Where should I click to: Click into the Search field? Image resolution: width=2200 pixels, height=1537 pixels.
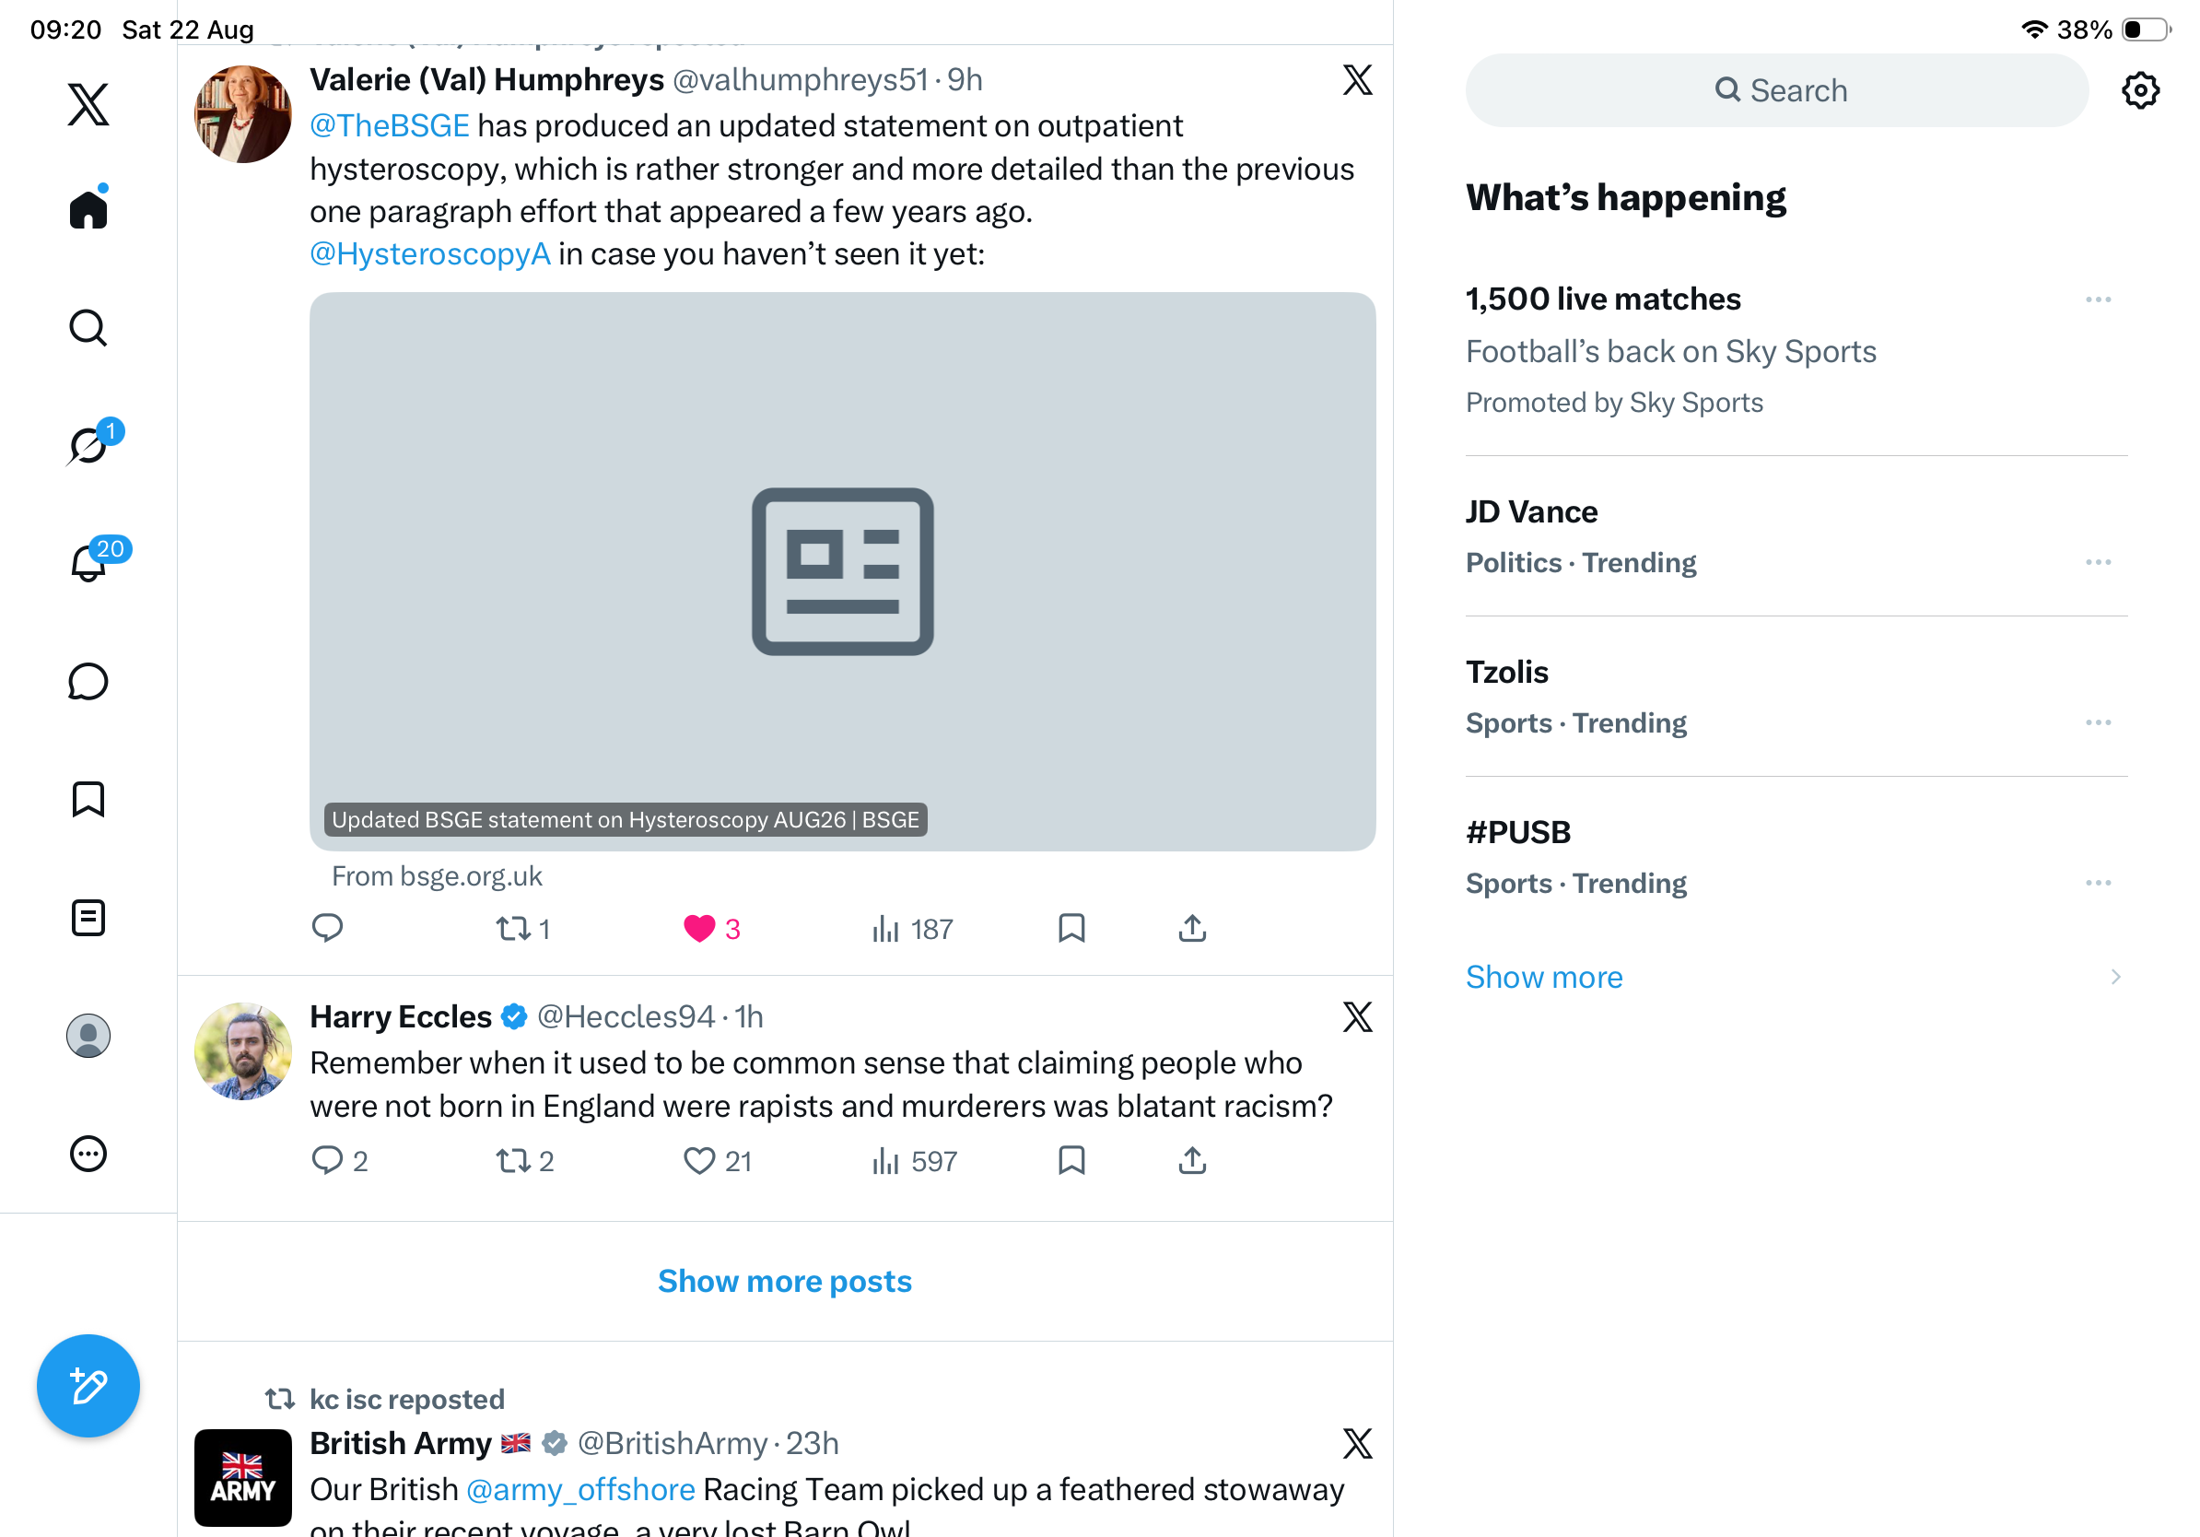tap(1776, 91)
